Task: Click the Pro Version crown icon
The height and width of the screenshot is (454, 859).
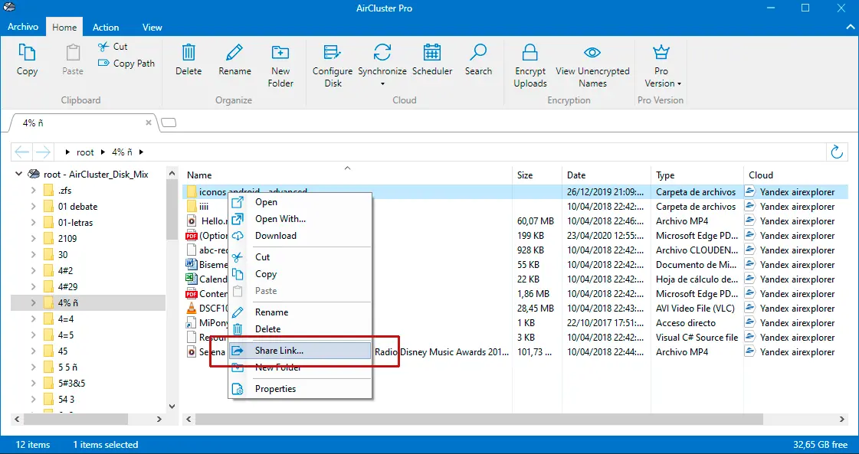Action: [x=661, y=53]
